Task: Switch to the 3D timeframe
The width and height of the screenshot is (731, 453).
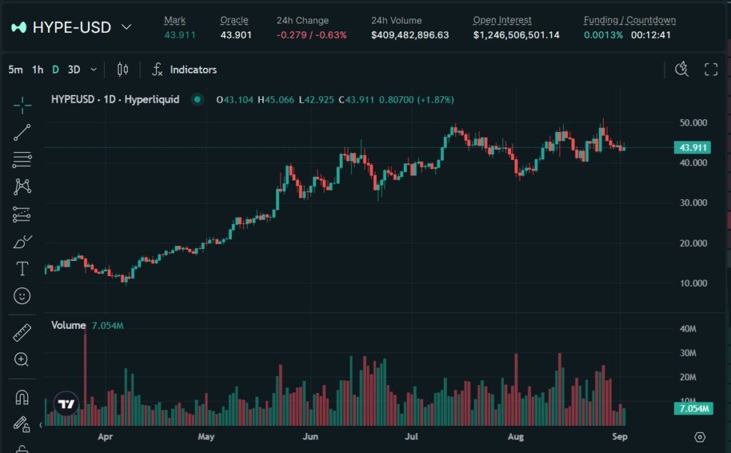Action: 74,69
